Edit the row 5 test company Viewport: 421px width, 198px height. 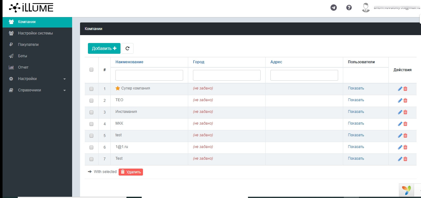coord(400,136)
